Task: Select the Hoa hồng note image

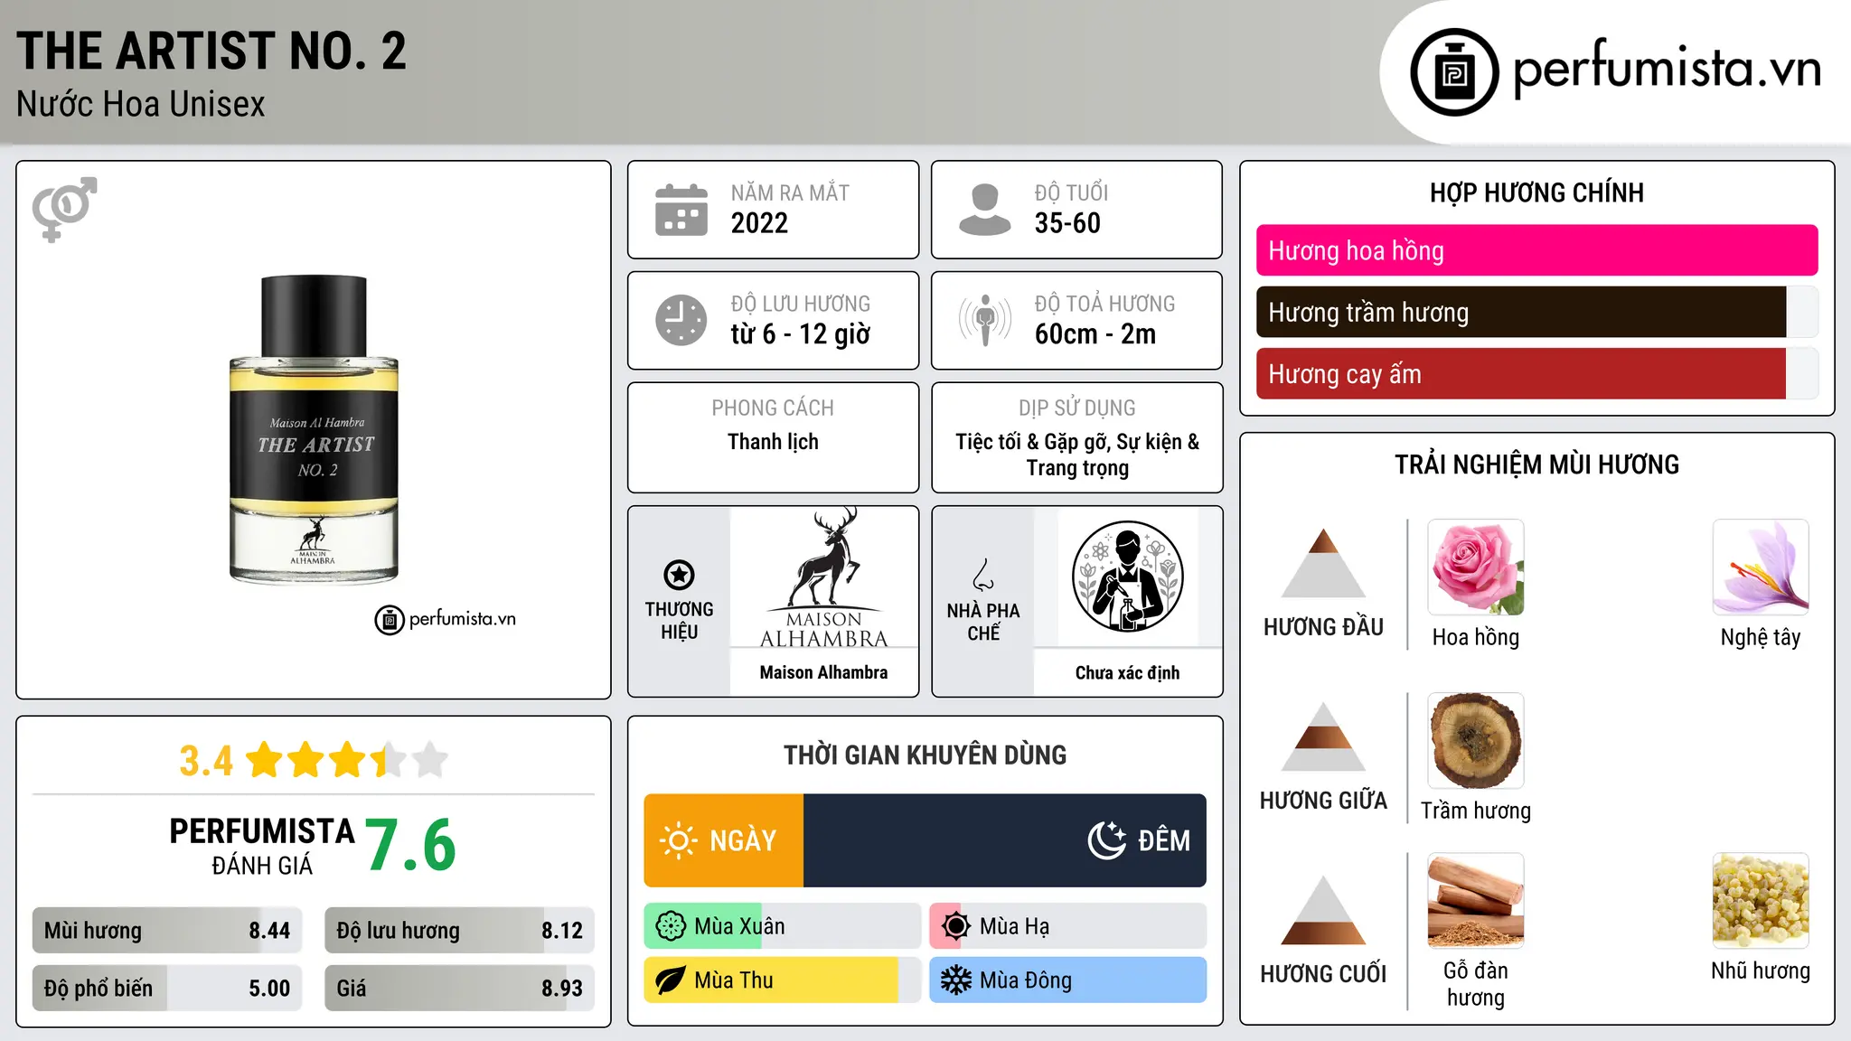Action: (1476, 567)
